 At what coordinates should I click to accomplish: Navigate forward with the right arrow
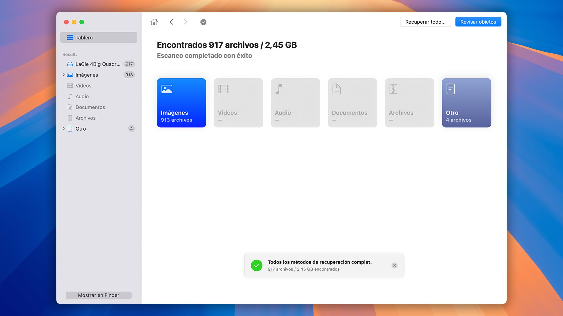(185, 22)
